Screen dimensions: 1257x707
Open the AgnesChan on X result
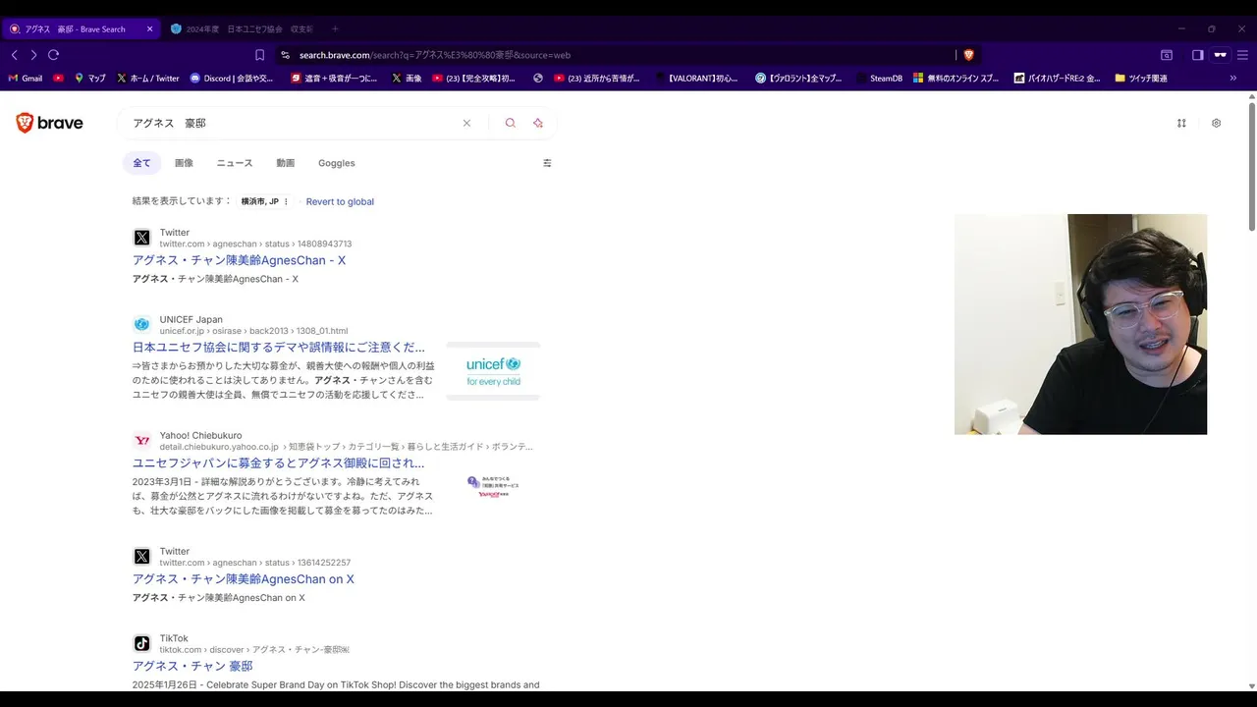[244, 579]
